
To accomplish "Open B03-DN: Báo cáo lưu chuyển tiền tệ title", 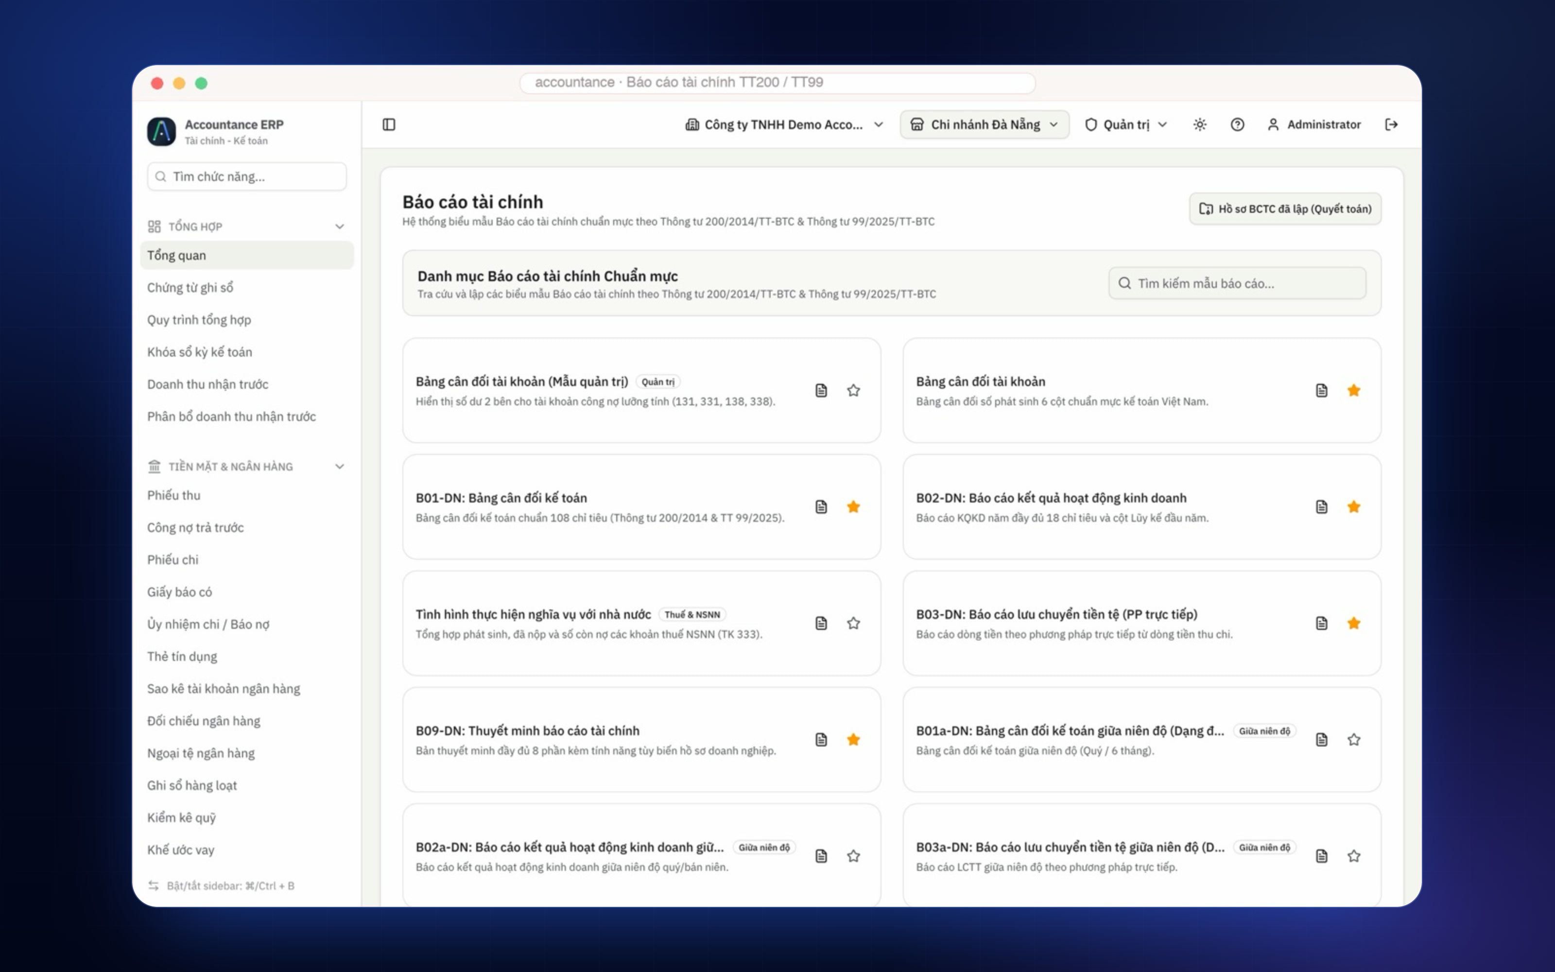I will point(1057,614).
